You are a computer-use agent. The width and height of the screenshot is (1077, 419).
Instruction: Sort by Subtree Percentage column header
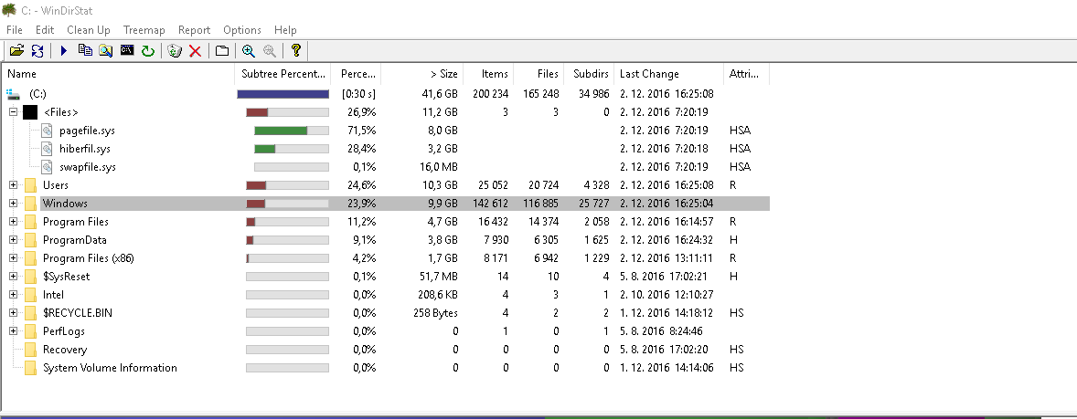(283, 74)
